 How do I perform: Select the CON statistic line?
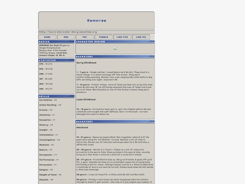tap(46, 74)
